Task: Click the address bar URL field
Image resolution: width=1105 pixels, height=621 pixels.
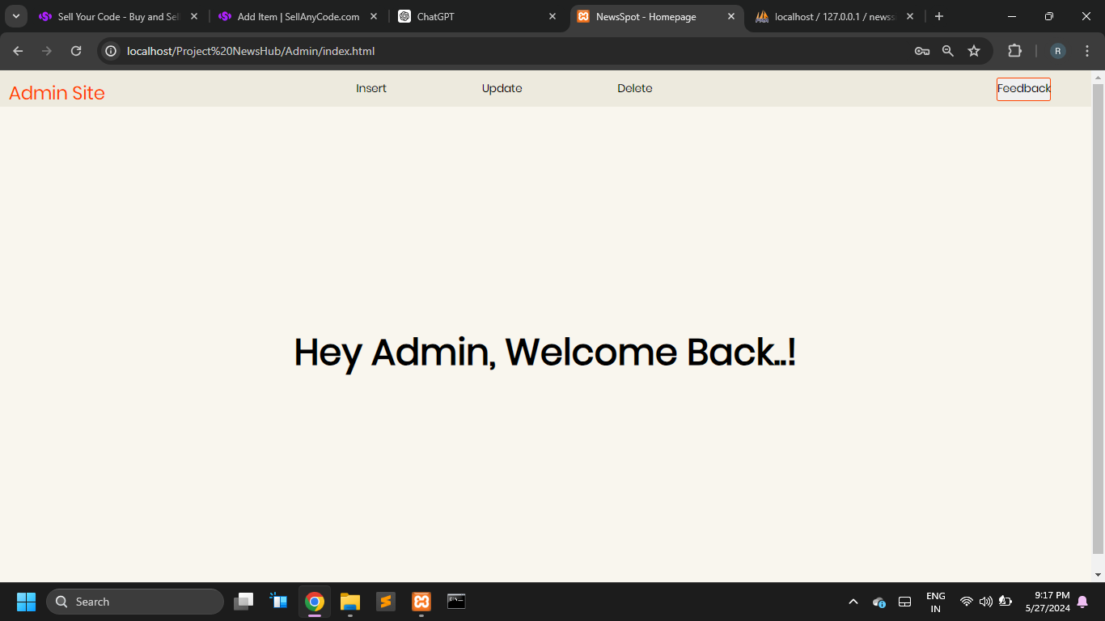Action: tap(485, 51)
